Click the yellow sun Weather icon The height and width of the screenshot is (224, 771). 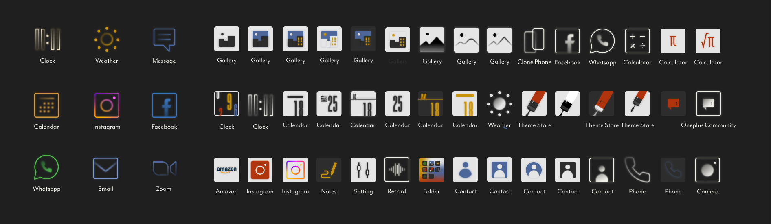click(107, 40)
